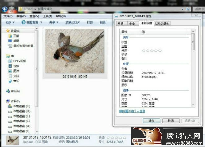Open the 工具(T) menu
Viewport: 205px width, 147px height.
[x=47, y=16]
